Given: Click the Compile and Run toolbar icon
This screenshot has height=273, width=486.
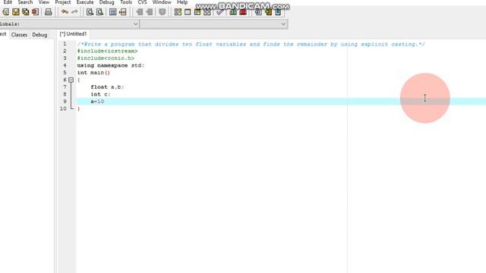Looking at the screenshot, I should (x=197, y=12).
